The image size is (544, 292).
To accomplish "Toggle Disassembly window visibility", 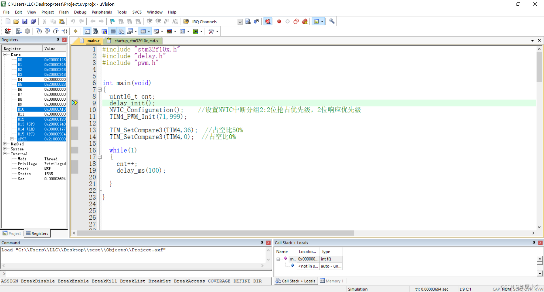I will (96, 31).
